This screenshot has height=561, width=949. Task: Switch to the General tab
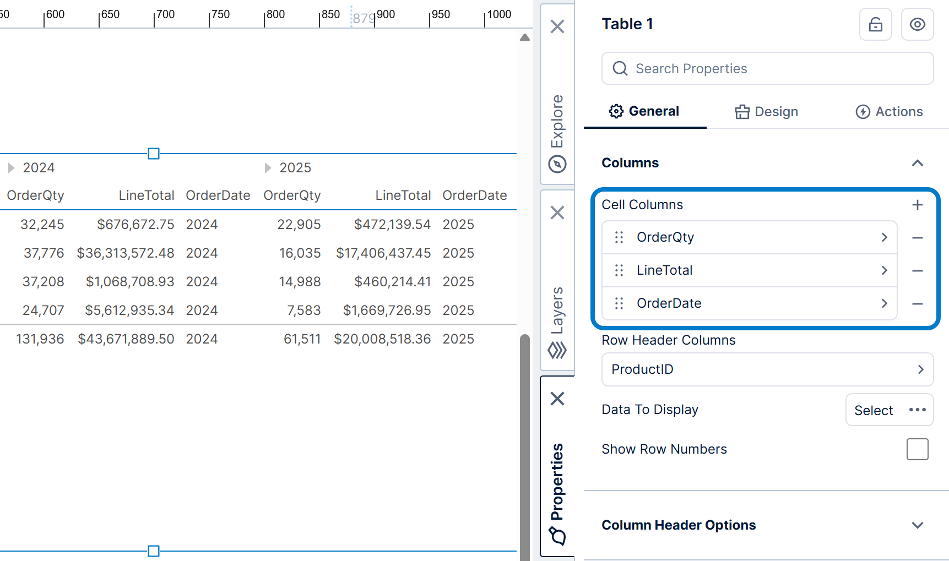coord(644,111)
